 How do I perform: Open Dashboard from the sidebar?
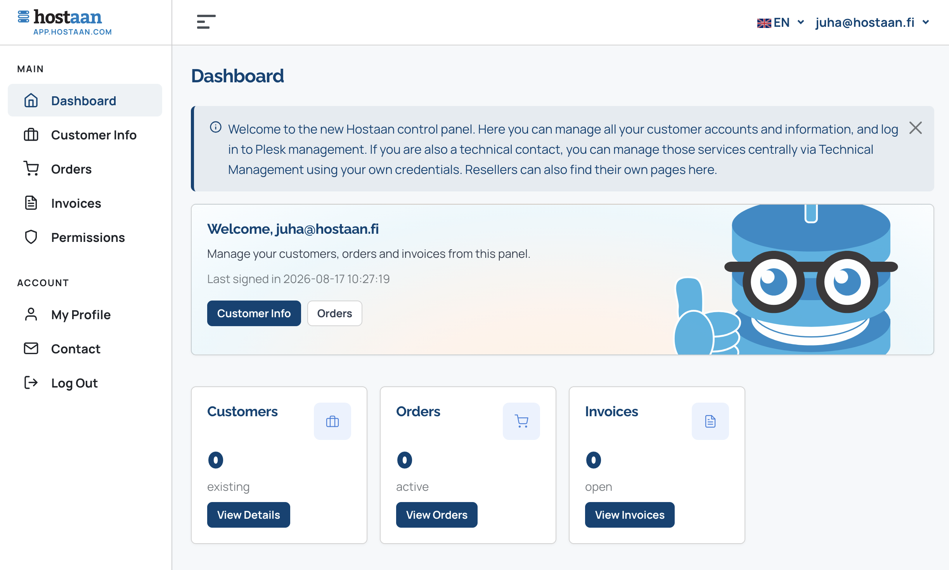[x=85, y=101]
